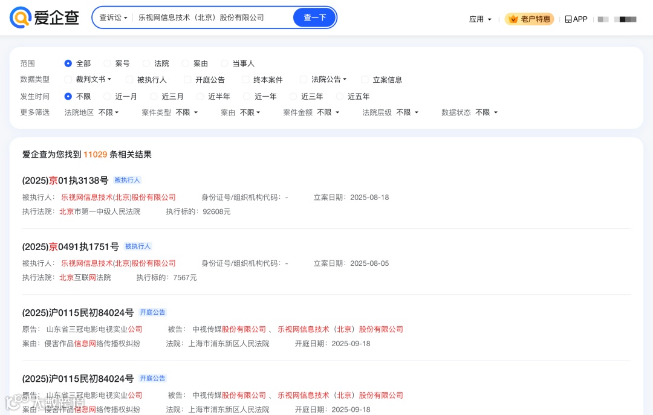The image size is (653, 415).
Task: Open case (2025)京0491执1751号
Action: [71, 246]
